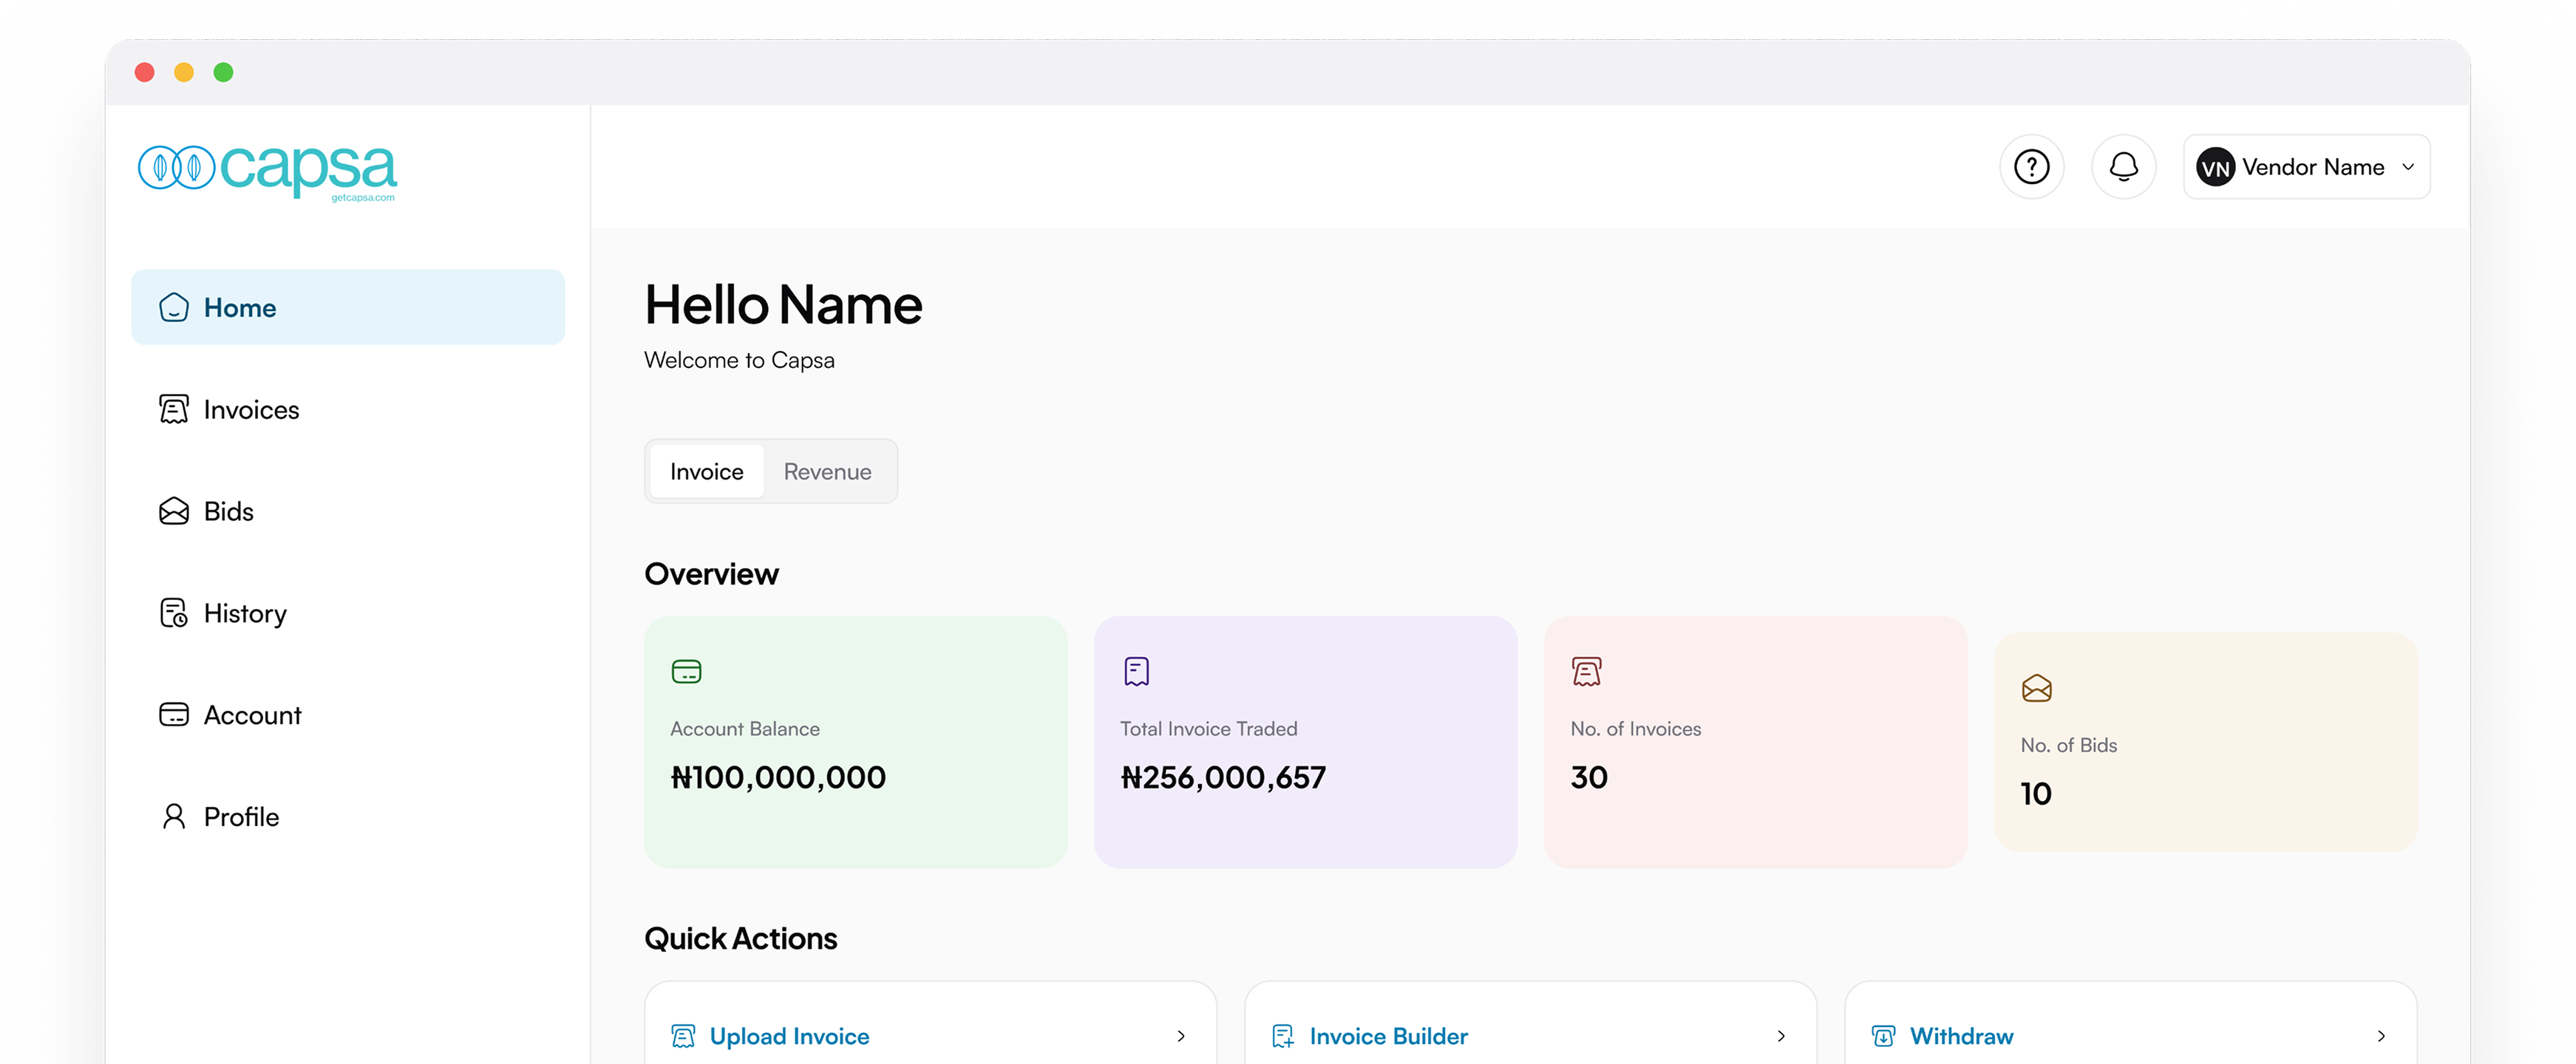2576x1064 pixels.
Task: Minimize the window with yellow button
Action: (x=184, y=72)
